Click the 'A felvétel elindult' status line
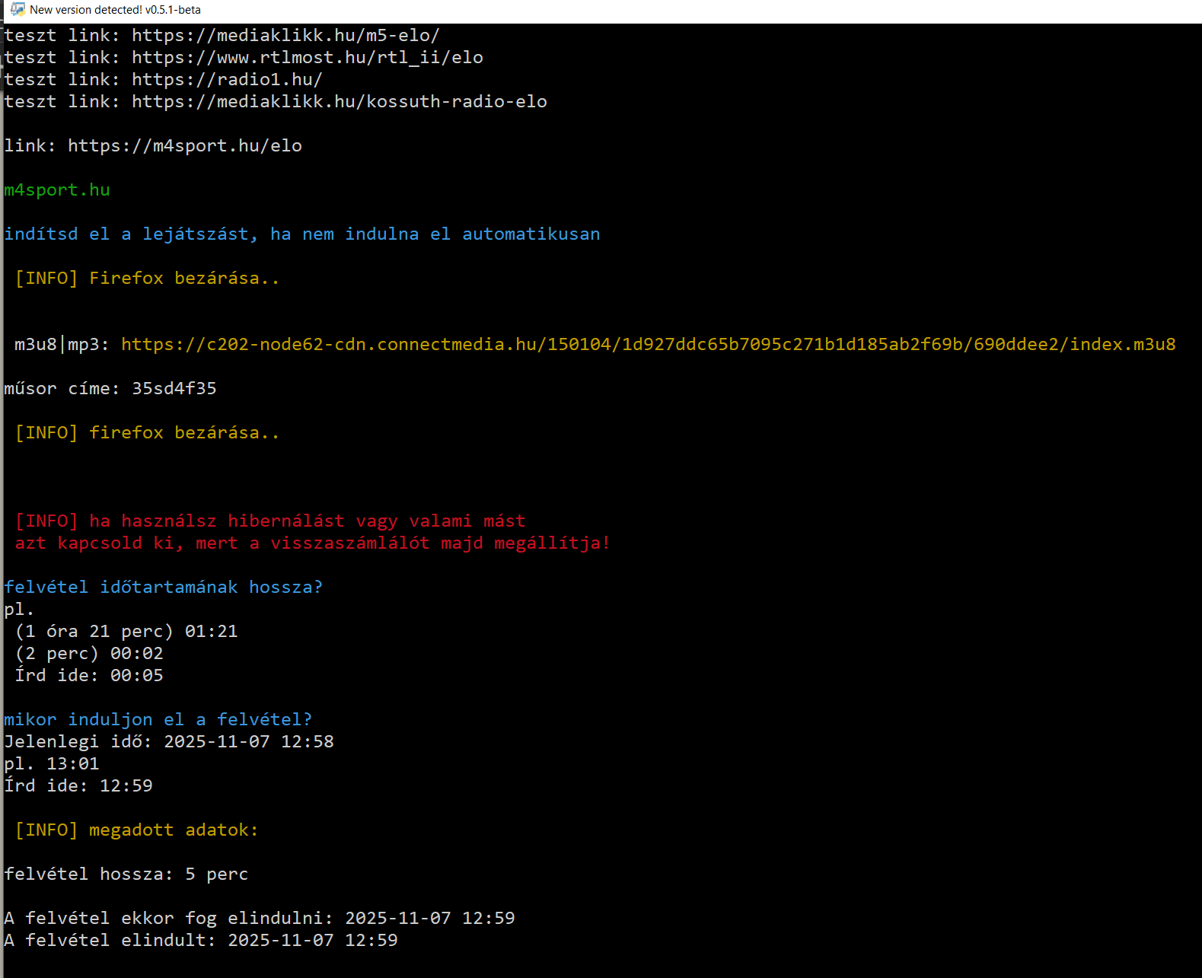This screenshot has height=978, width=1202. pyautogui.click(x=200, y=941)
